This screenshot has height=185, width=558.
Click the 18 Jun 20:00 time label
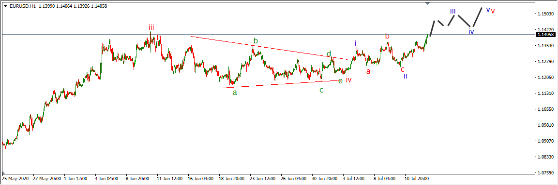pyautogui.click(x=232, y=179)
